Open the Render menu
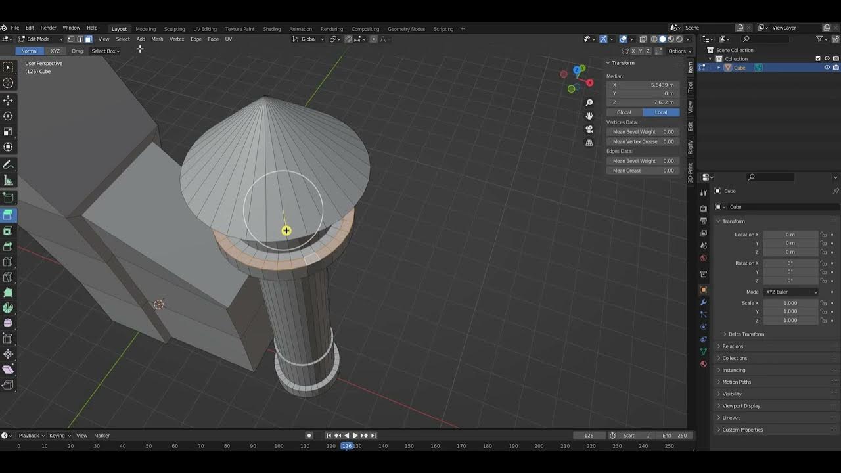841x473 pixels. coord(49,28)
